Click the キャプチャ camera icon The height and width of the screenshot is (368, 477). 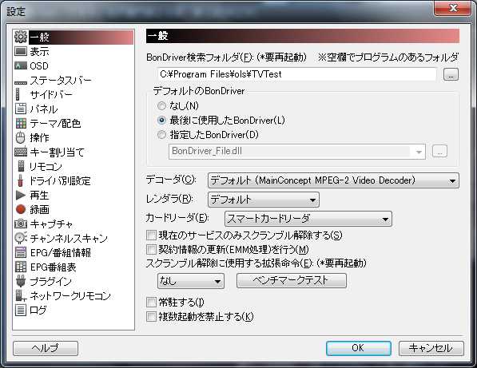pos(21,224)
